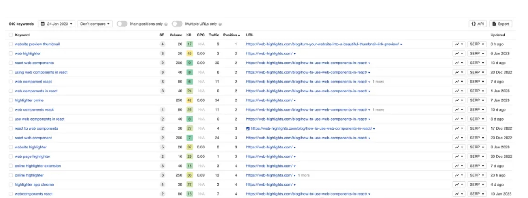Tick the select-all checkbox in Keyword header
This screenshot has width=528, height=198.
(x=11, y=35)
